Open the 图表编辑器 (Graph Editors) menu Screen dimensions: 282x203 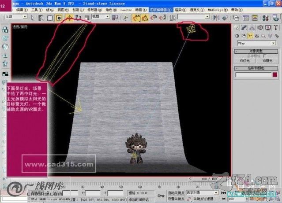pyautogui.click(x=161, y=10)
